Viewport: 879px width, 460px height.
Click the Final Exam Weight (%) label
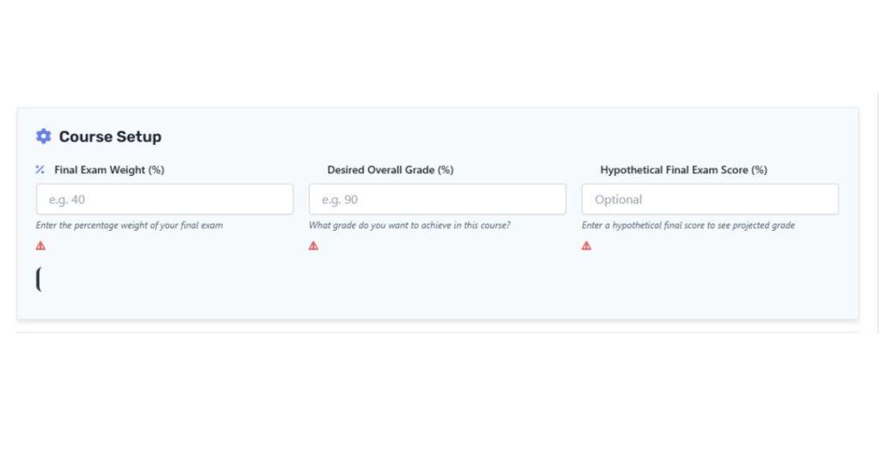109,170
